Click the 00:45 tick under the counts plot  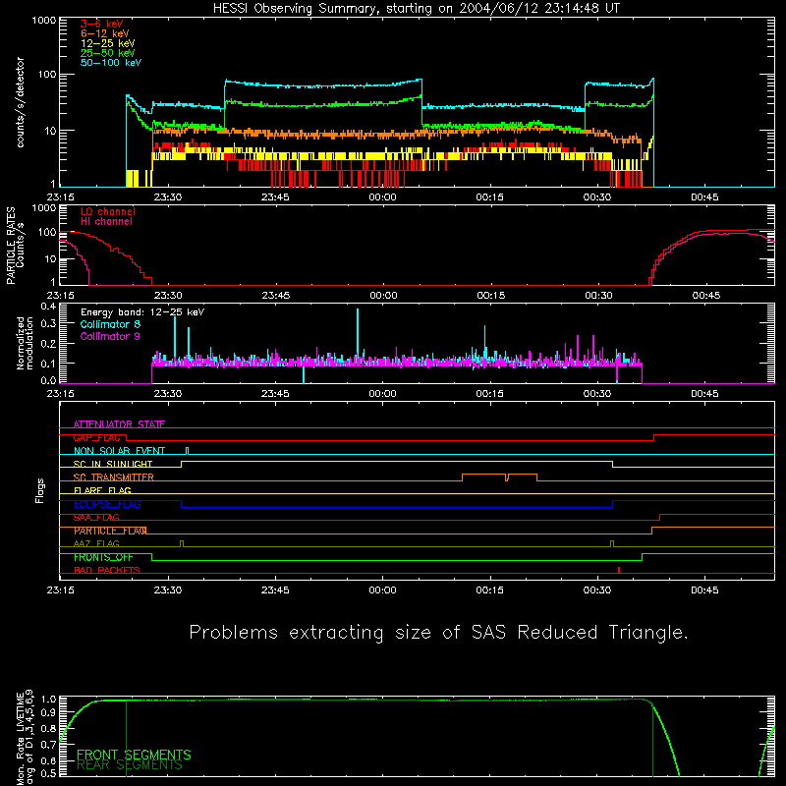pyautogui.click(x=704, y=197)
